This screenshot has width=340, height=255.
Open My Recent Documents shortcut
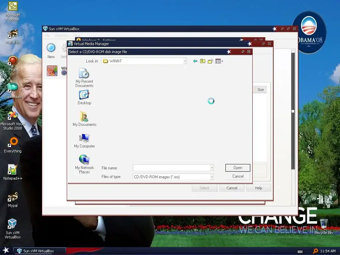(84, 78)
